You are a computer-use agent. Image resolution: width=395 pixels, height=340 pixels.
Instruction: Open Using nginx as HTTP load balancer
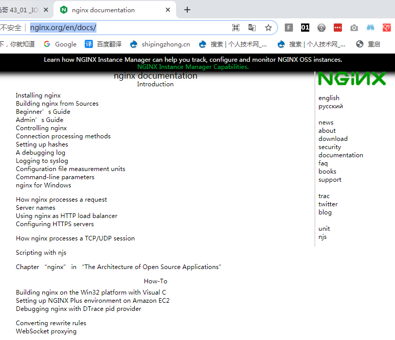67,216
